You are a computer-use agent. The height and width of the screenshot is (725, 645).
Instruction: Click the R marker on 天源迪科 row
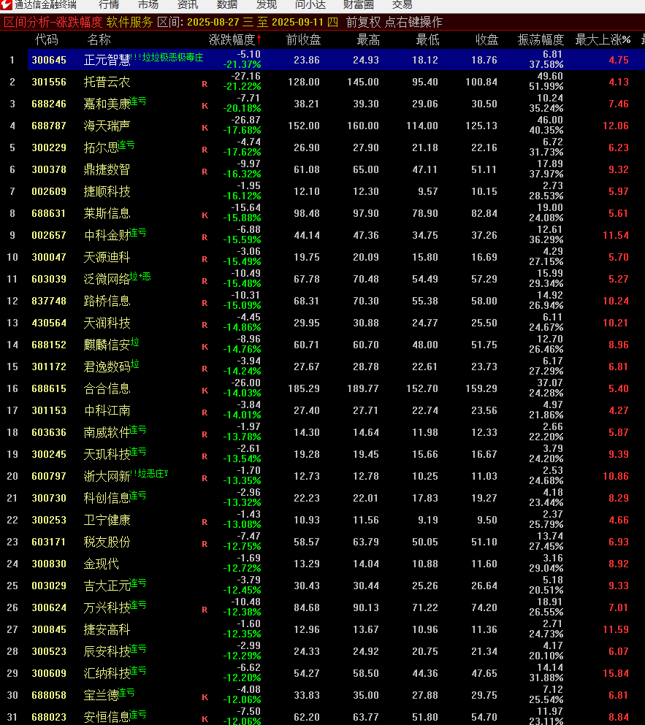(x=205, y=259)
